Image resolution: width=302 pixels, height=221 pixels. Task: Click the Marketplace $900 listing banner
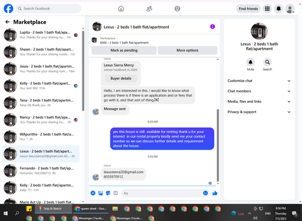tap(154, 40)
